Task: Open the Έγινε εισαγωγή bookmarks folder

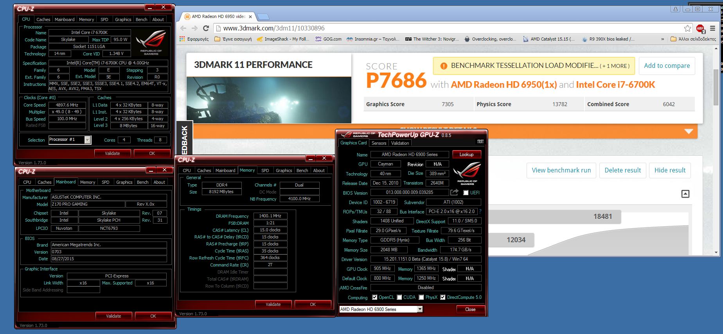Action: pos(233,39)
